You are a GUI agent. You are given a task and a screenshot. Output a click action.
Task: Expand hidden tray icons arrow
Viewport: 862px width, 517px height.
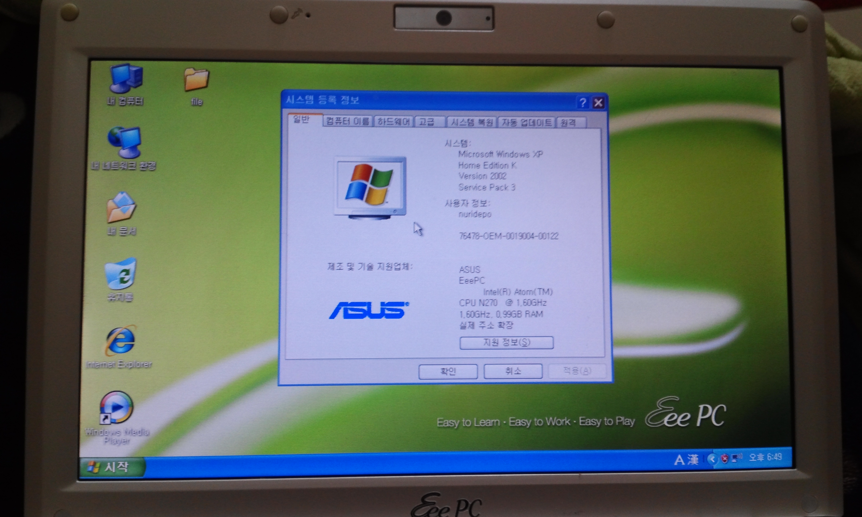[712, 459]
